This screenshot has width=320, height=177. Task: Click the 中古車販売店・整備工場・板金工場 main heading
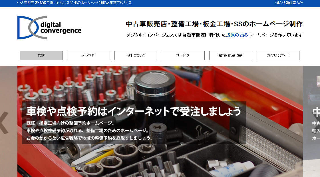pos(214,24)
